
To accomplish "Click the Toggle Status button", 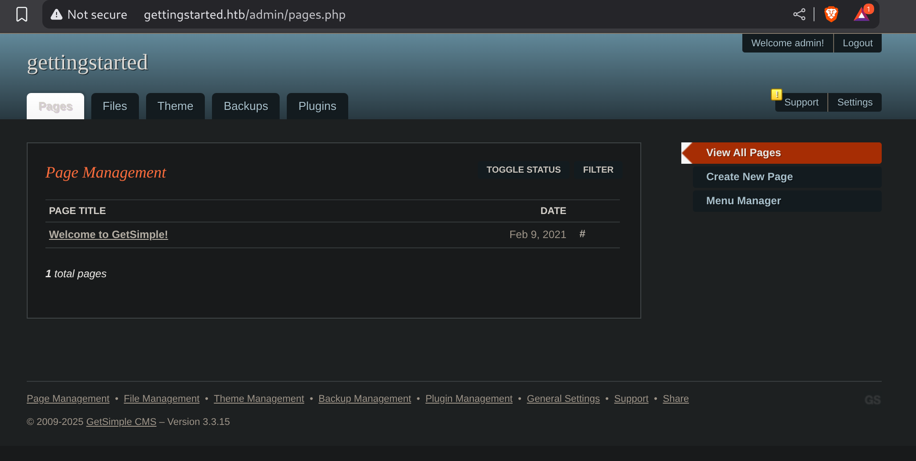I will click(523, 170).
